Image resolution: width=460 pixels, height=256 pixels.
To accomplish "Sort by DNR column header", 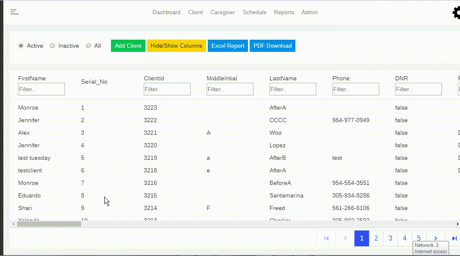I will [x=401, y=79].
